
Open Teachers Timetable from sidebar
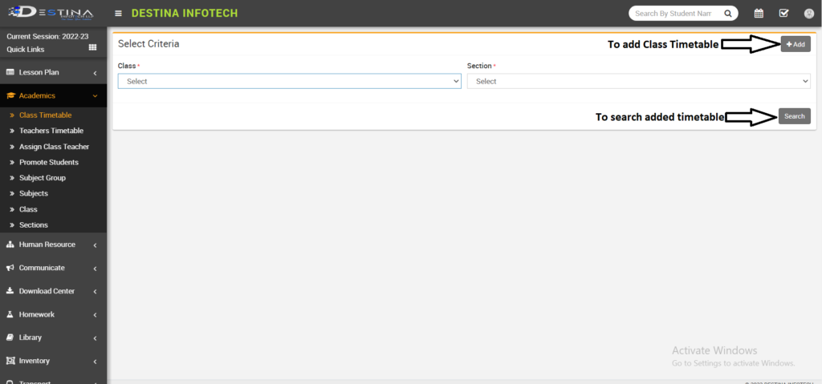click(51, 131)
